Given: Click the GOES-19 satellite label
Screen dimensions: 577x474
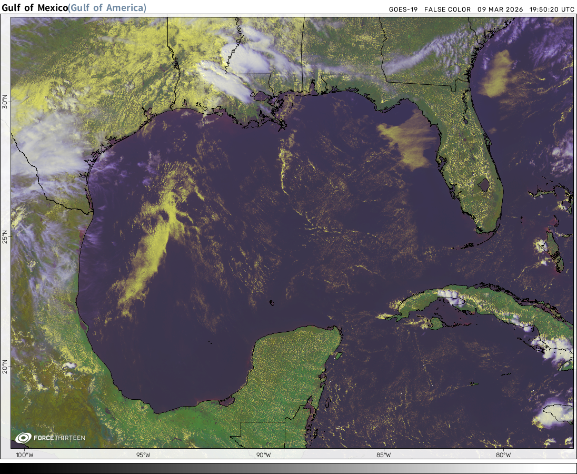Looking at the screenshot, I should pyautogui.click(x=403, y=9).
